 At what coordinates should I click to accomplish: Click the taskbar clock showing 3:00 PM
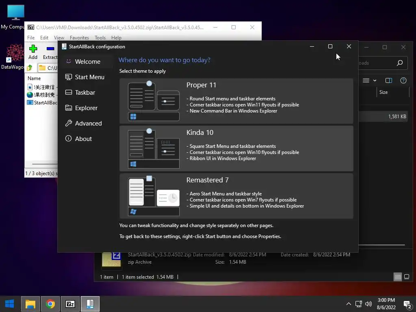tap(386, 304)
